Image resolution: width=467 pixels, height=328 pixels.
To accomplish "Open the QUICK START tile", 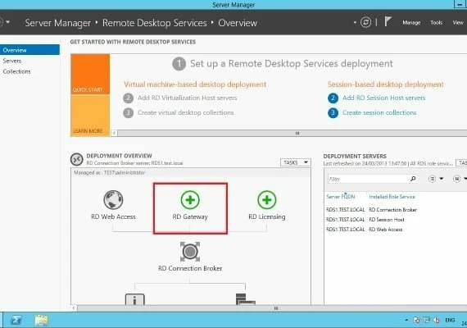I will click(x=90, y=74).
